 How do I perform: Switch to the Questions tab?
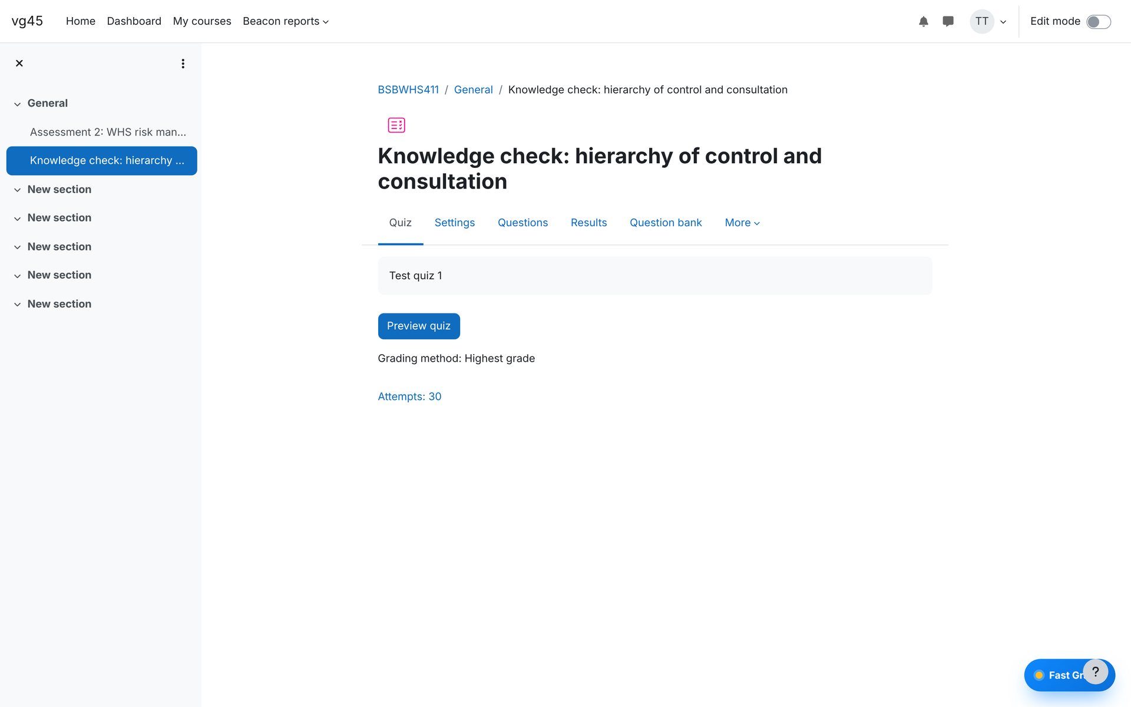pyautogui.click(x=522, y=223)
